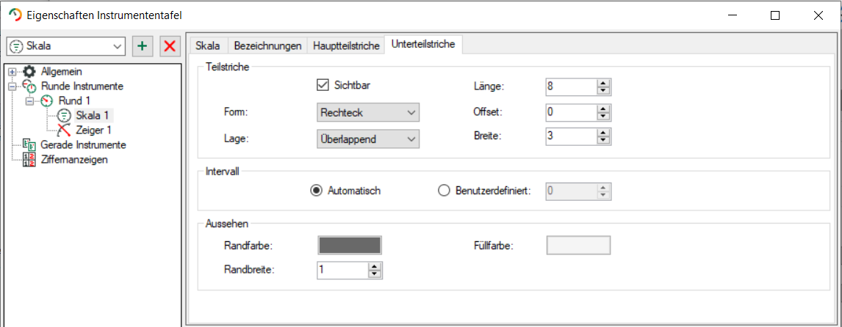This screenshot has height=327, width=842.
Task: Select the Ziffernanzeigen digit display icon
Action: pos(29,160)
